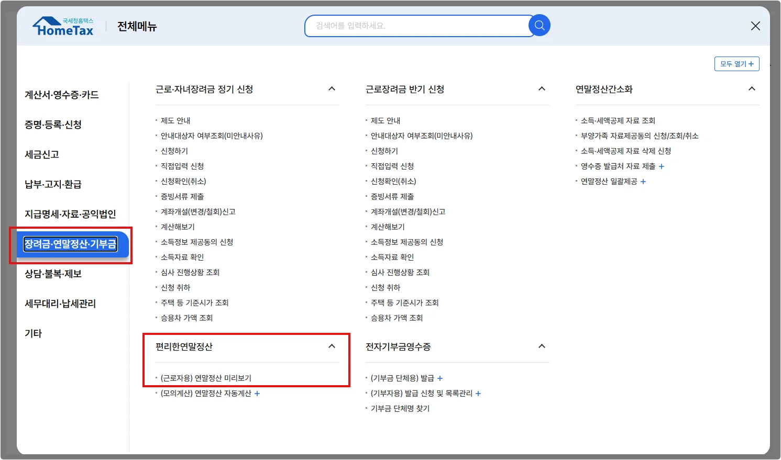The image size is (781, 460).
Task: Click the 모두 열기 button
Action: pyautogui.click(x=736, y=64)
